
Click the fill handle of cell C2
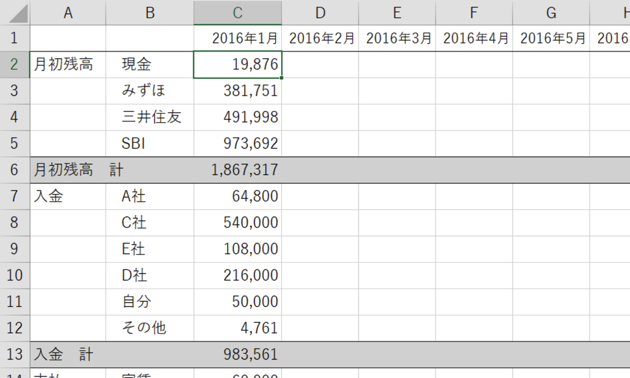(282, 78)
